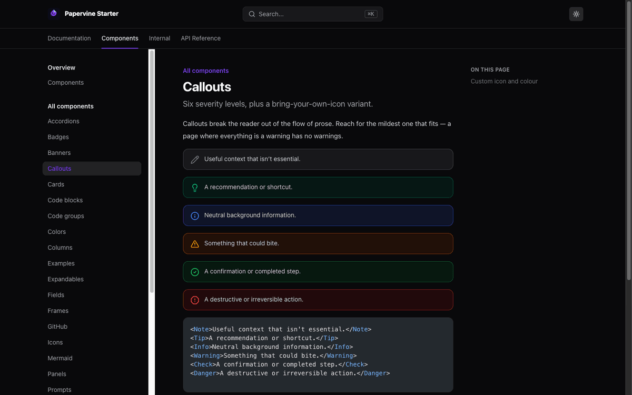The width and height of the screenshot is (632, 395).
Task: Open the Documentation tab
Action: [69, 38]
